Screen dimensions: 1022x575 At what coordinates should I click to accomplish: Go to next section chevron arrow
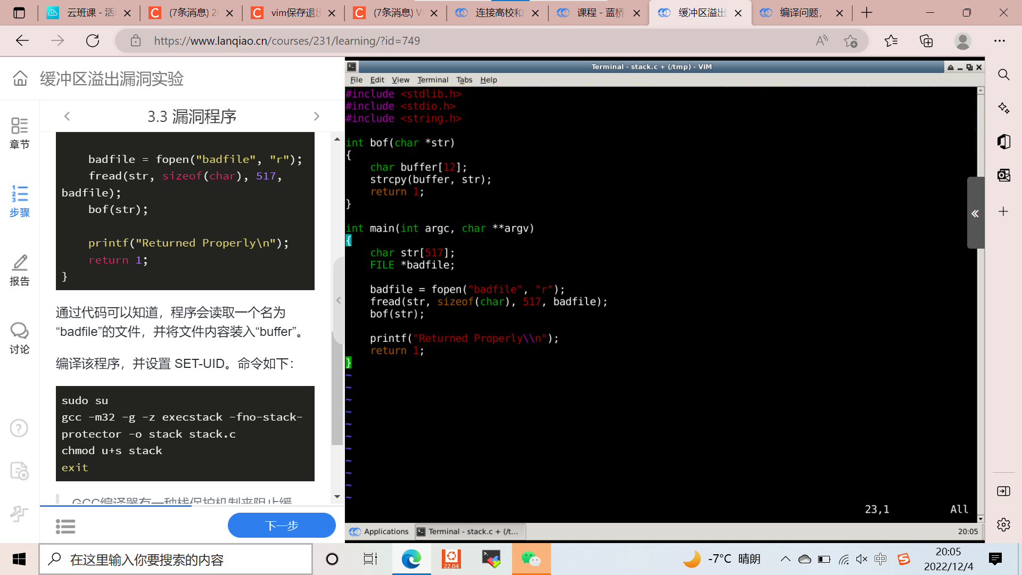click(316, 116)
